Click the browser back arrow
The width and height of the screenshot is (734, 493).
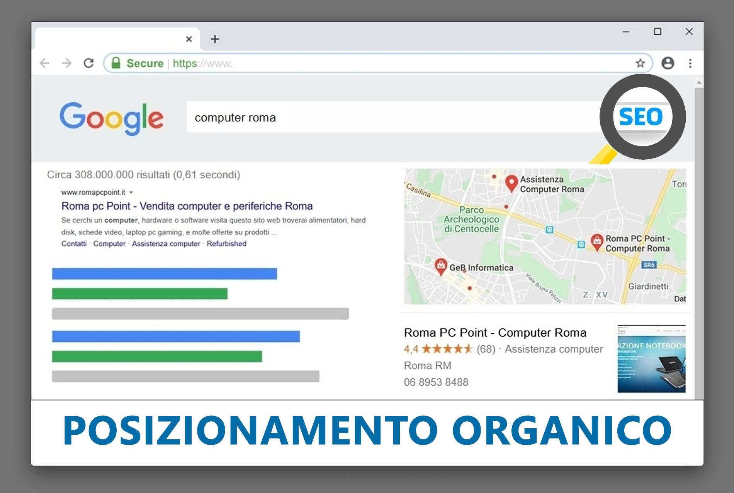[45, 63]
